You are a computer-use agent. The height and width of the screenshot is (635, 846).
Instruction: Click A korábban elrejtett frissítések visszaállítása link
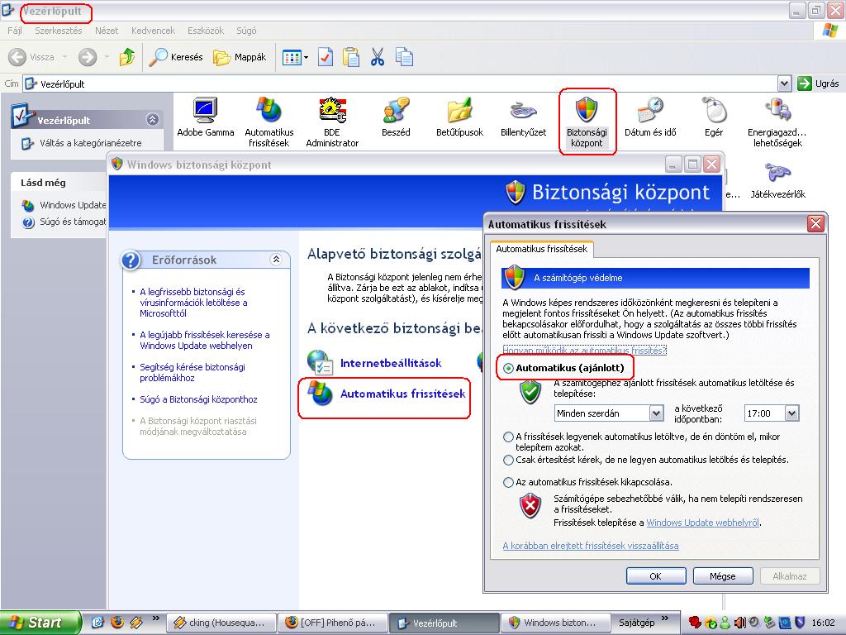pyautogui.click(x=590, y=546)
